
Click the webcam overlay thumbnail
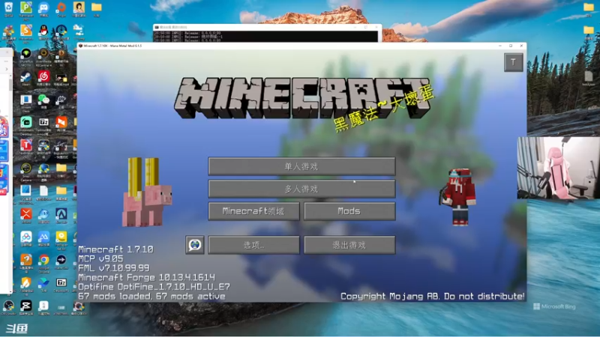[x=558, y=168]
